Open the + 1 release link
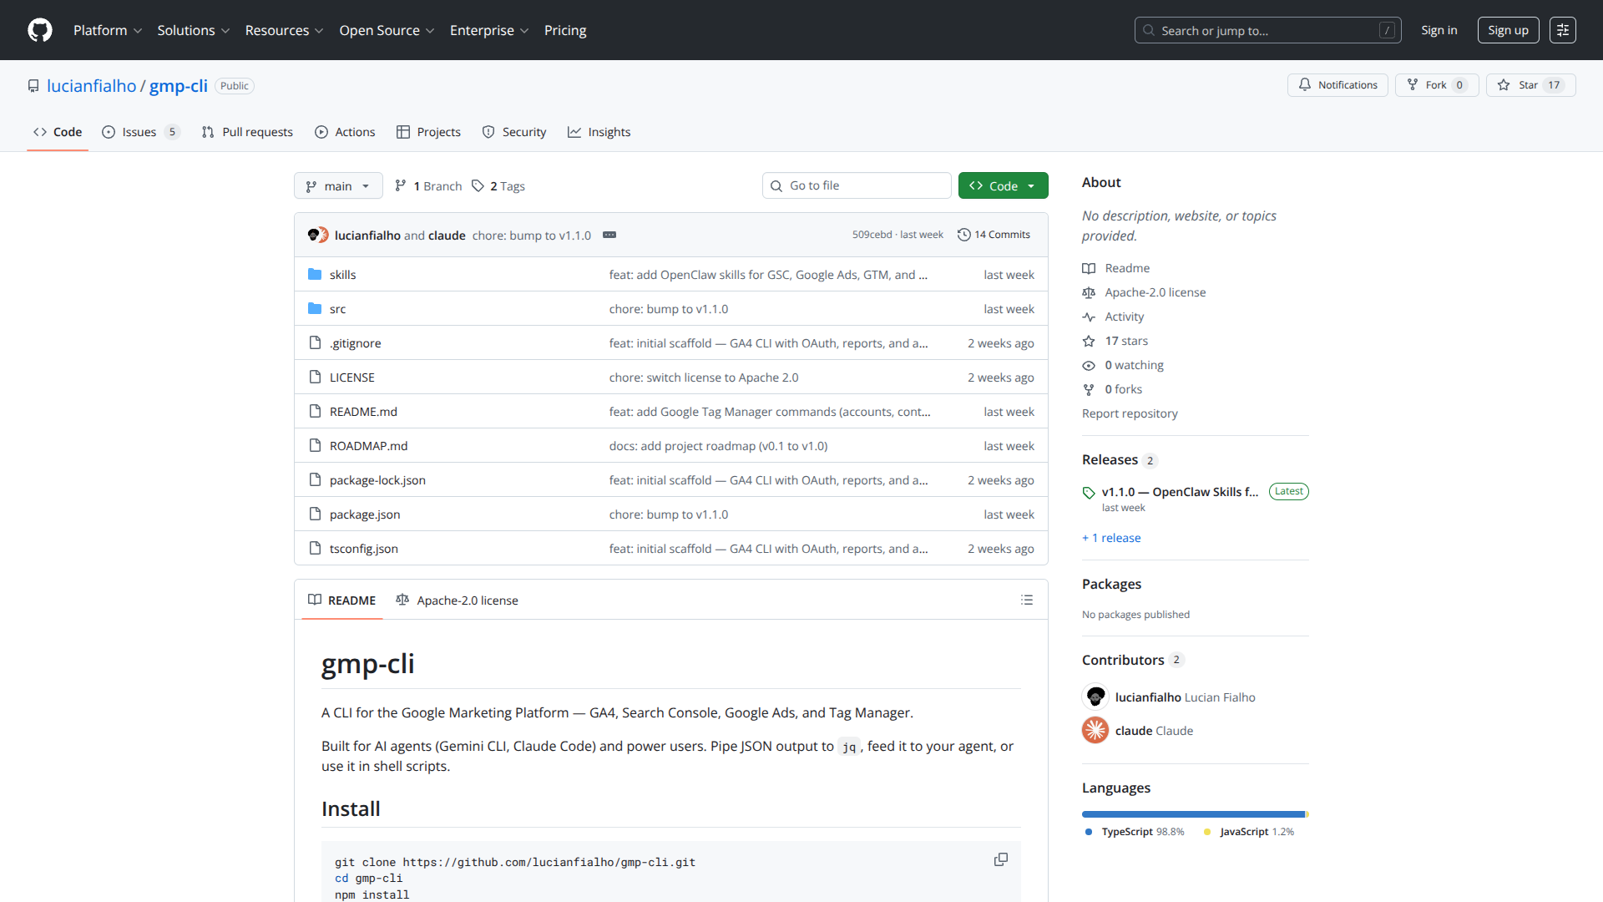This screenshot has height=902, width=1603. [x=1111, y=539]
